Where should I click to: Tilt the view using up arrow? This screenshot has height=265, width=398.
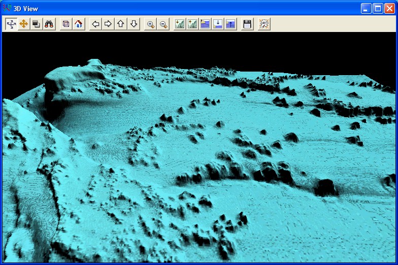point(121,24)
